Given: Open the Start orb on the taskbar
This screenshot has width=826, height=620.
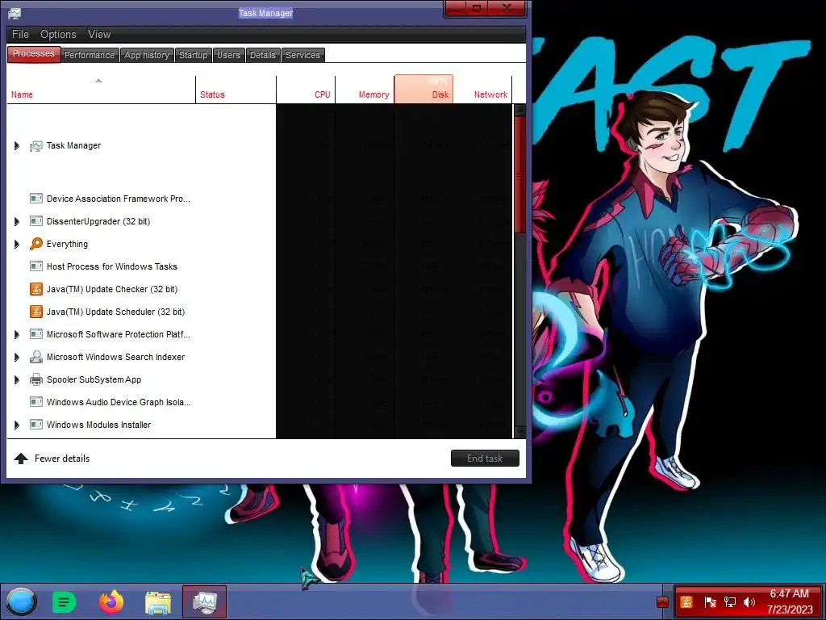Looking at the screenshot, I should pos(21,602).
